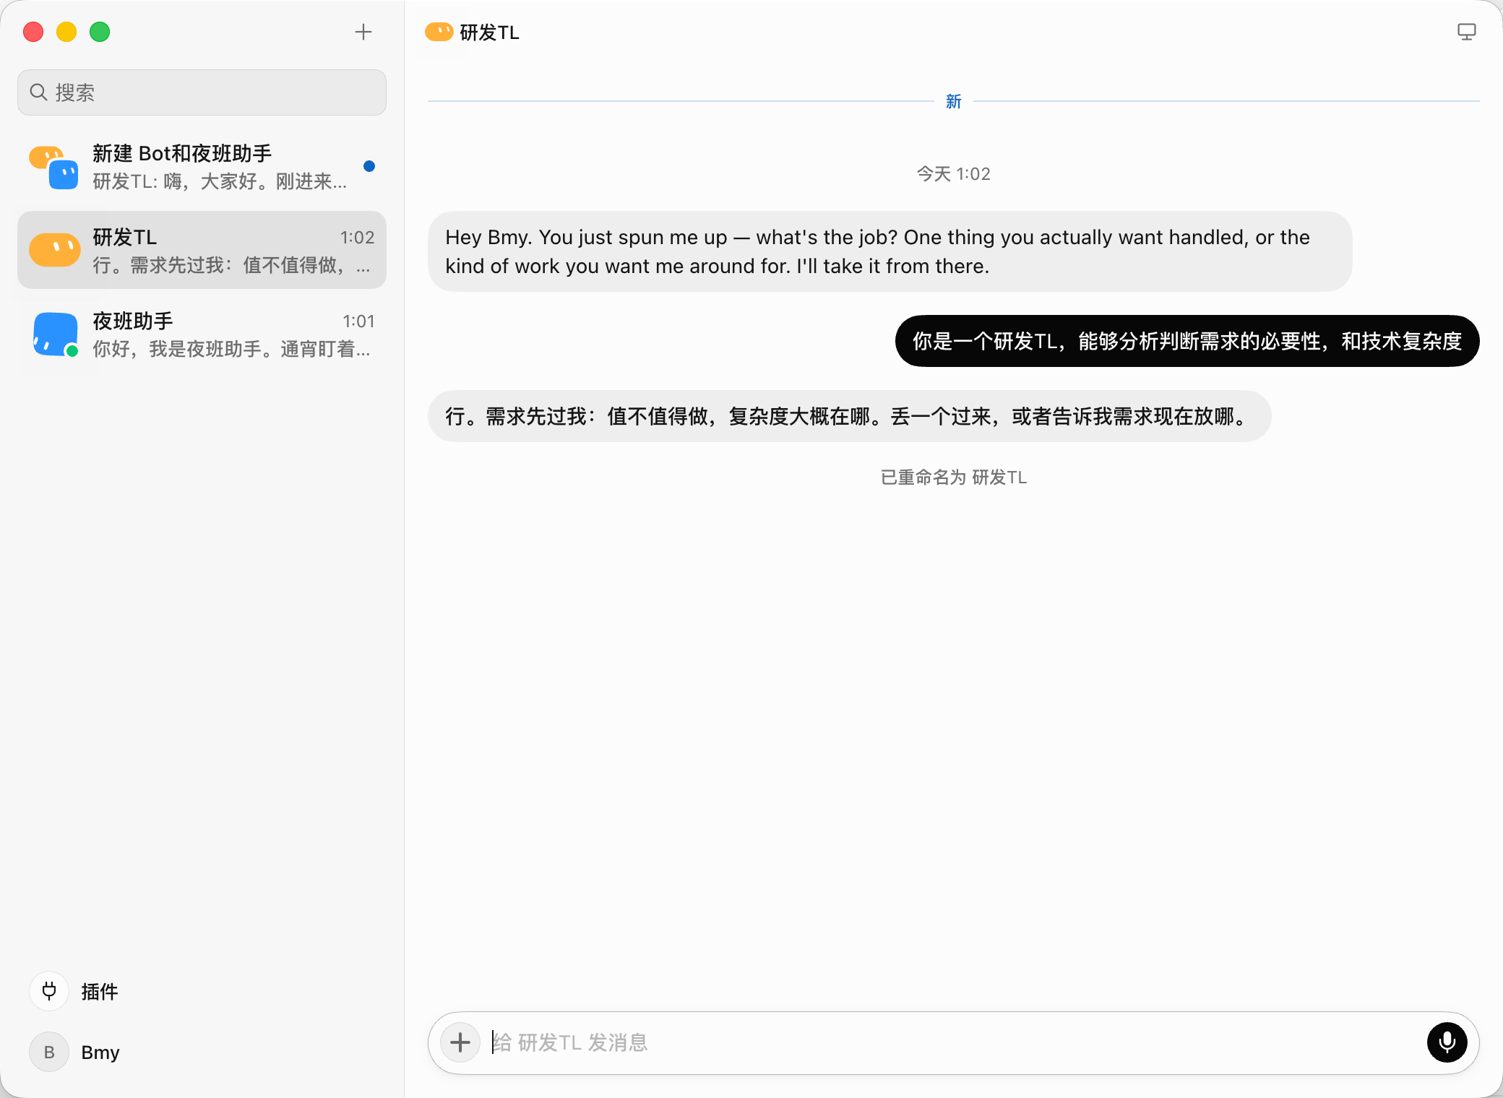
Task: Click the 新 new-messages marker
Action: [x=954, y=101]
